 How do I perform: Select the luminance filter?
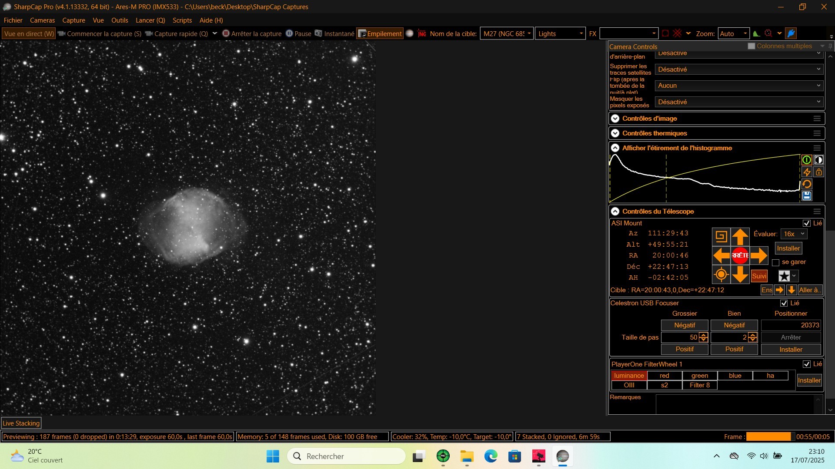coord(629,376)
